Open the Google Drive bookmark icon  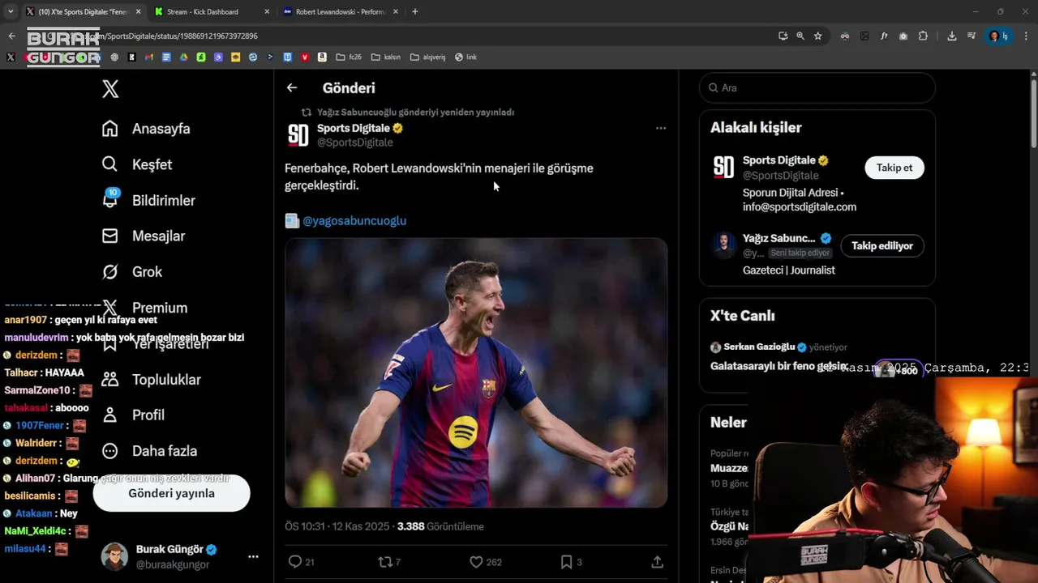pyautogui.click(x=184, y=57)
